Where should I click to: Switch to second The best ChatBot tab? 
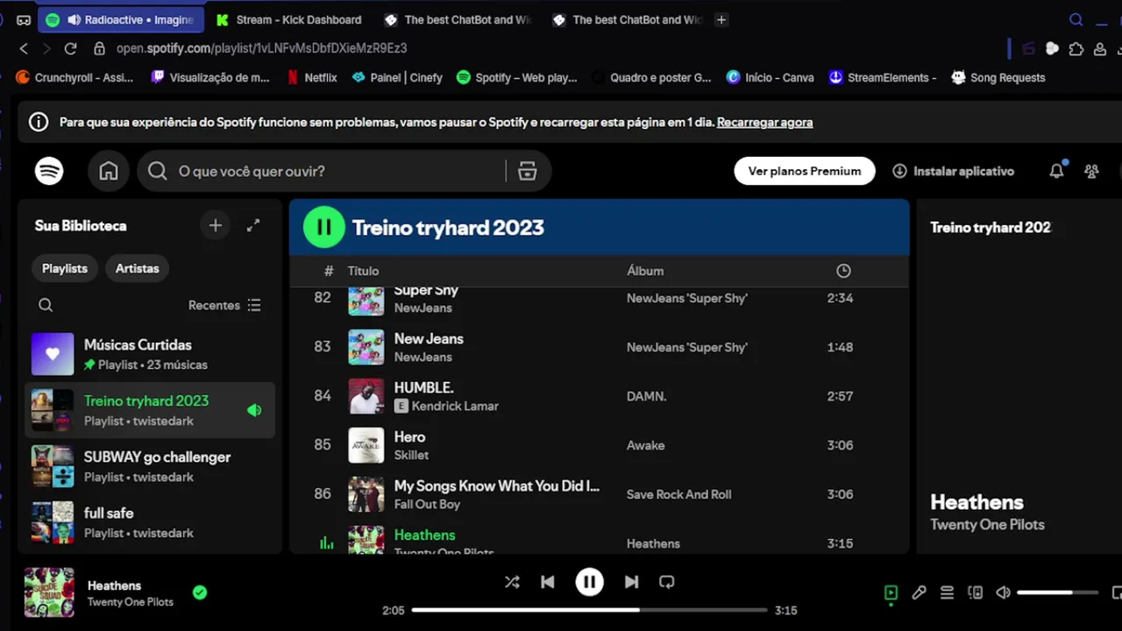pyautogui.click(x=627, y=19)
